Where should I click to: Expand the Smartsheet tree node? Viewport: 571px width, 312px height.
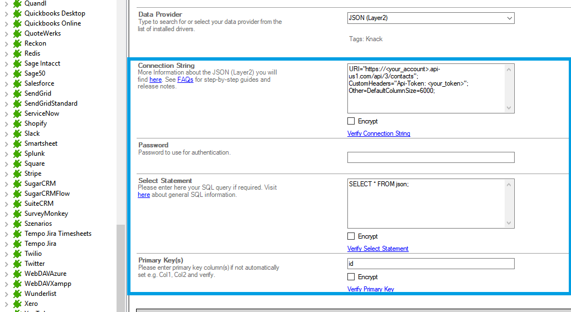[6, 143]
